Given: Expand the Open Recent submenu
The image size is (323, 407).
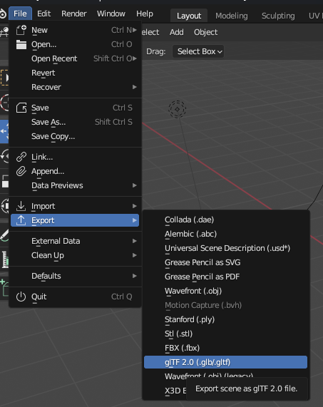Looking at the screenshot, I should (75, 58).
